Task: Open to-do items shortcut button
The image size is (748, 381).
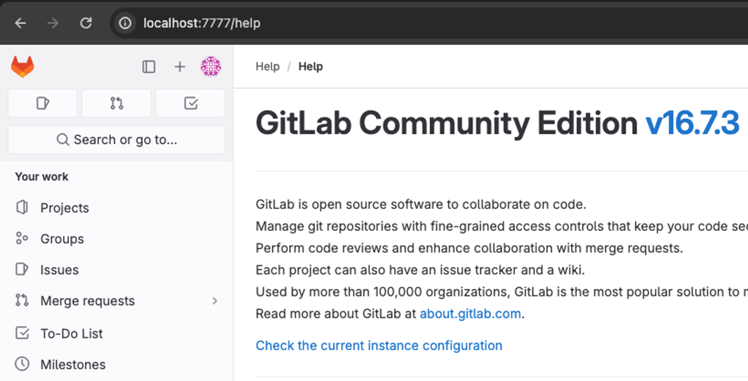Action: (191, 103)
